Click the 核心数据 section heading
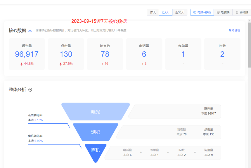 coord(18,30)
